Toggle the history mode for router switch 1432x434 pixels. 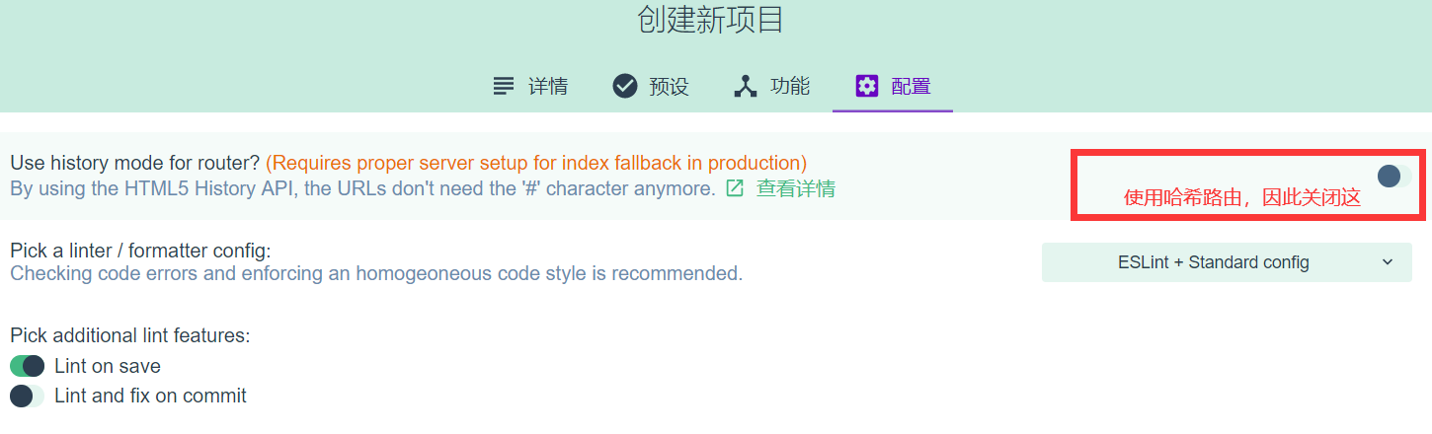[1394, 177]
